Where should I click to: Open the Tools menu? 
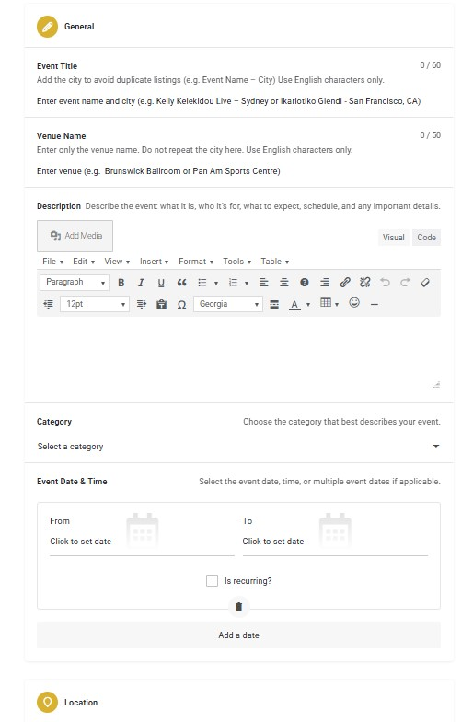[x=236, y=262]
